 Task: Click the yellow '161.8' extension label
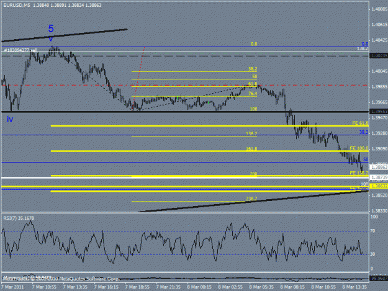click(251, 149)
